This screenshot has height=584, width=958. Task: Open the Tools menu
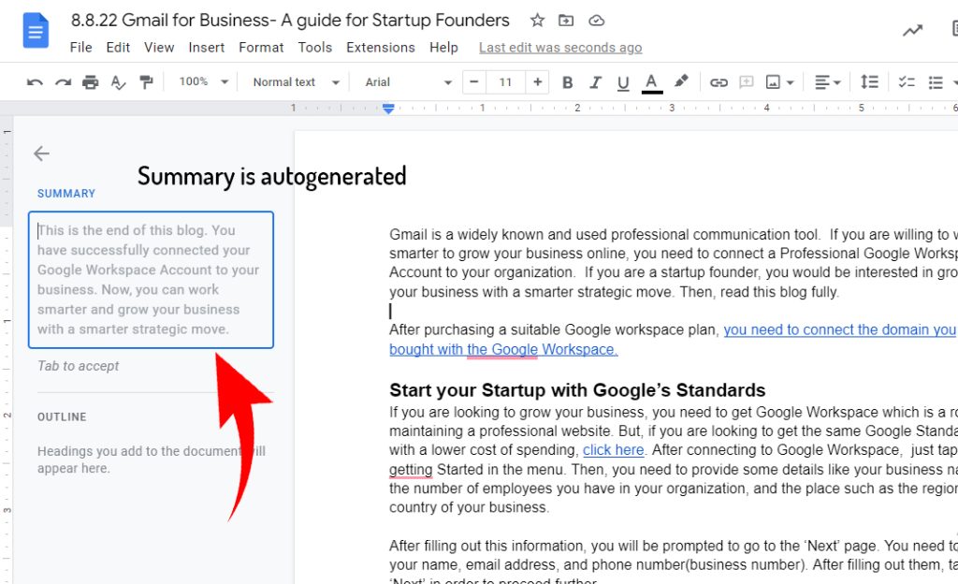(314, 47)
